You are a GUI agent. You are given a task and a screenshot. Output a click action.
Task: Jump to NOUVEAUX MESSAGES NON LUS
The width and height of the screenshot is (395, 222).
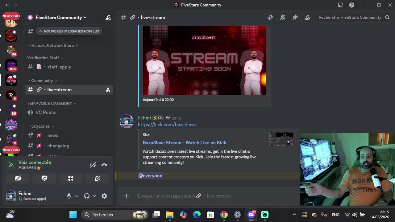click(69, 31)
